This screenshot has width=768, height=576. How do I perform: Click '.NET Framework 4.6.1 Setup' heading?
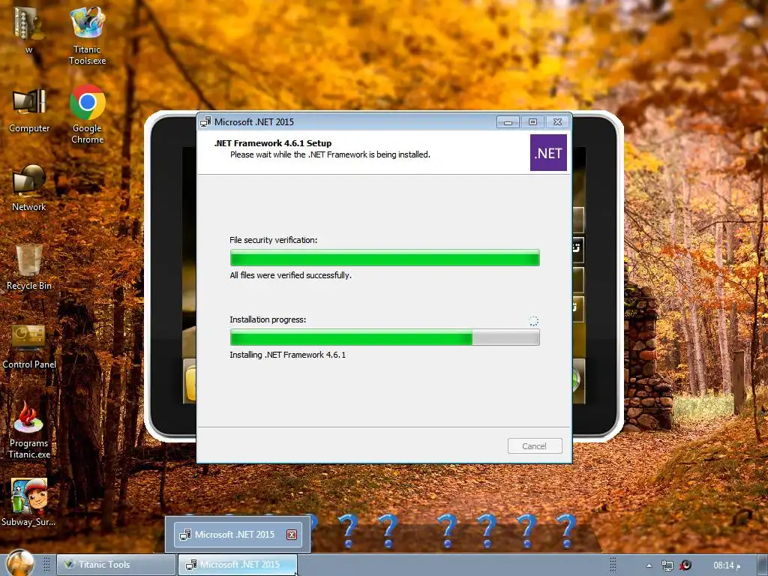273,143
